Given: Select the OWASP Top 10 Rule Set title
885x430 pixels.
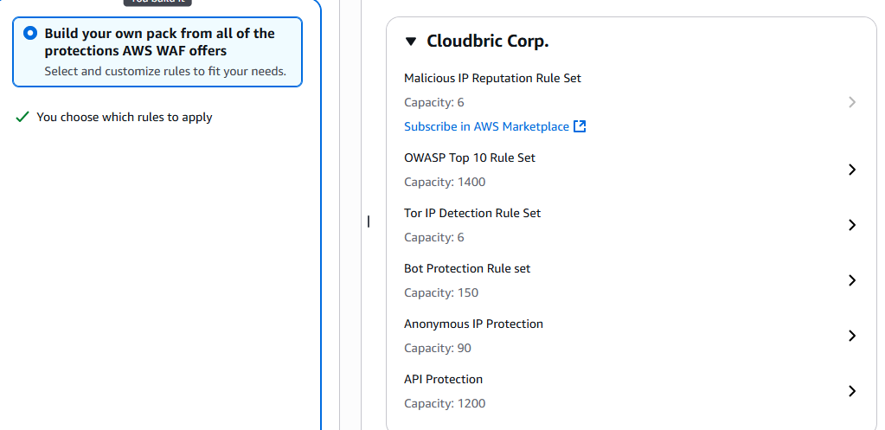Looking at the screenshot, I should pyautogui.click(x=470, y=157).
